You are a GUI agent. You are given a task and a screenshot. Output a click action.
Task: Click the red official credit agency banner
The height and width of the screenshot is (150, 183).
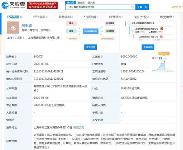click(x=43, y=5)
